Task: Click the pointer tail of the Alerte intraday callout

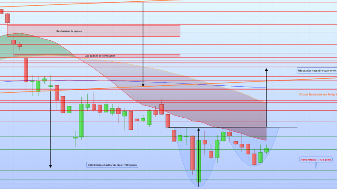Action: coord(315,167)
